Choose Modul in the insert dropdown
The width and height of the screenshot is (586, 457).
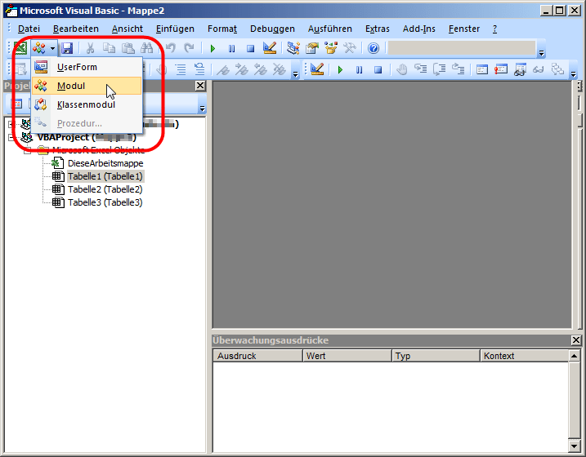coord(87,86)
